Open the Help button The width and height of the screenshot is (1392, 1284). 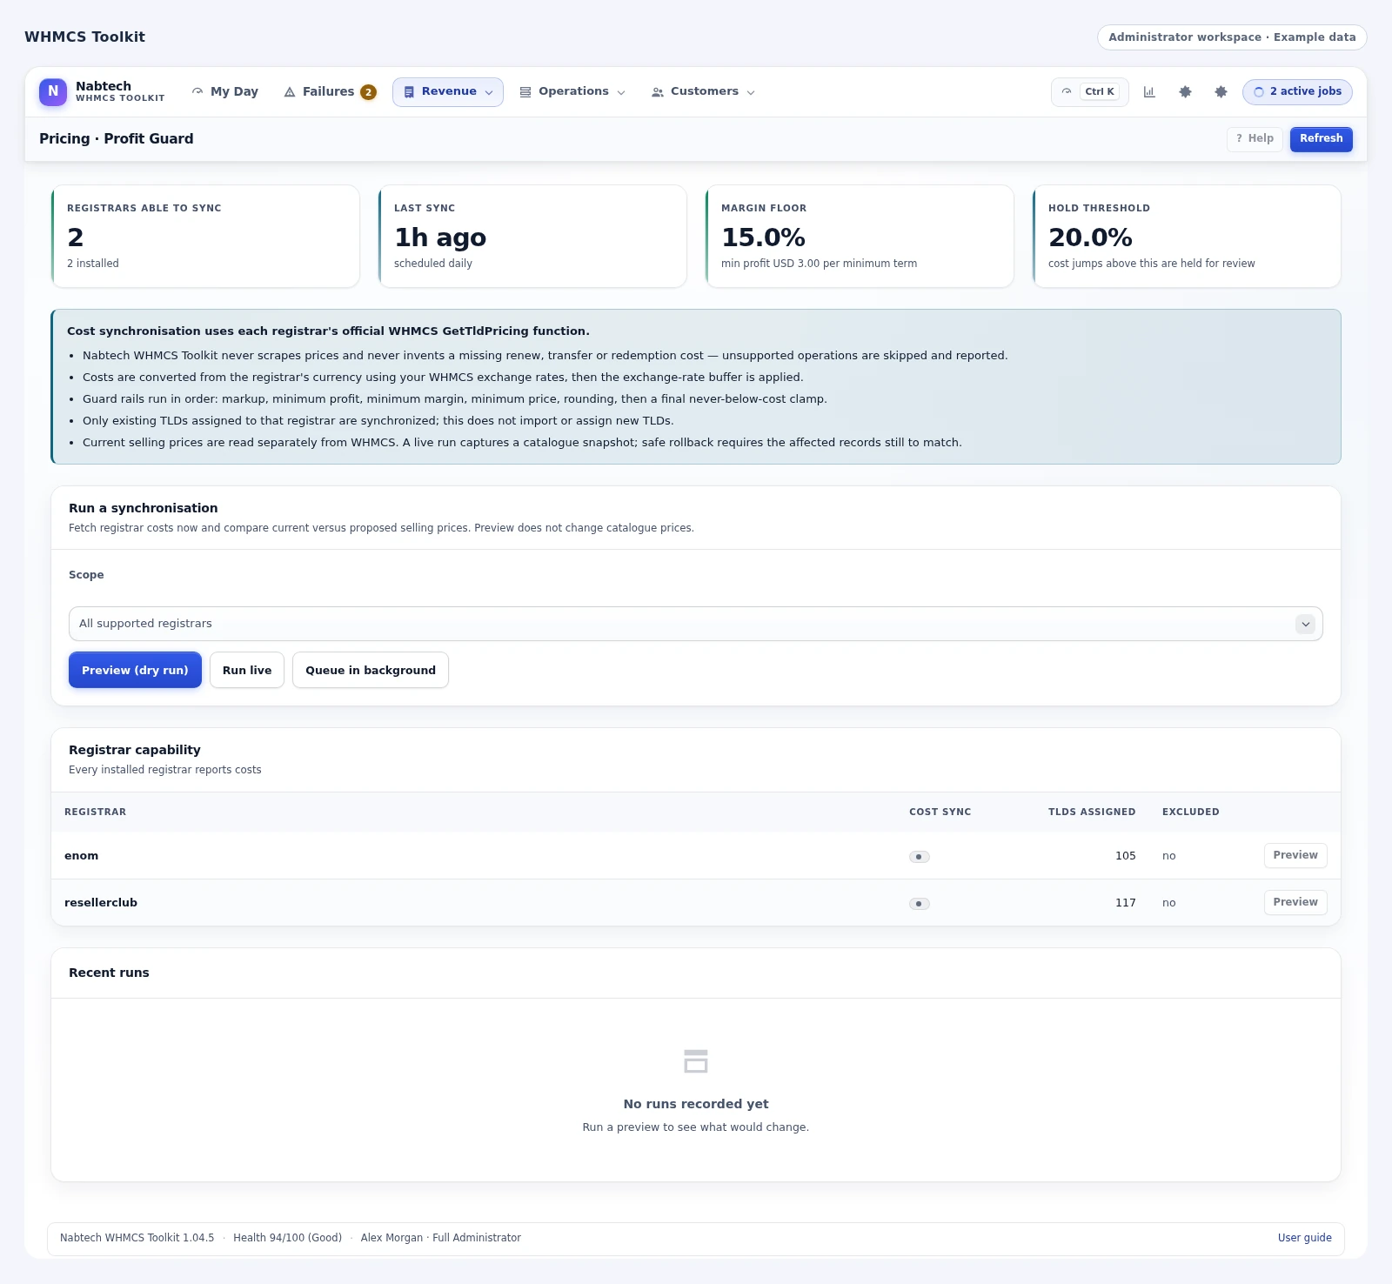[x=1255, y=139]
